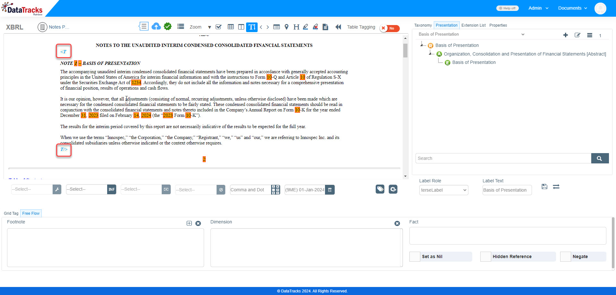
Task: Collapse the Basis of Presentation root node
Action: pyautogui.click(x=422, y=45)
